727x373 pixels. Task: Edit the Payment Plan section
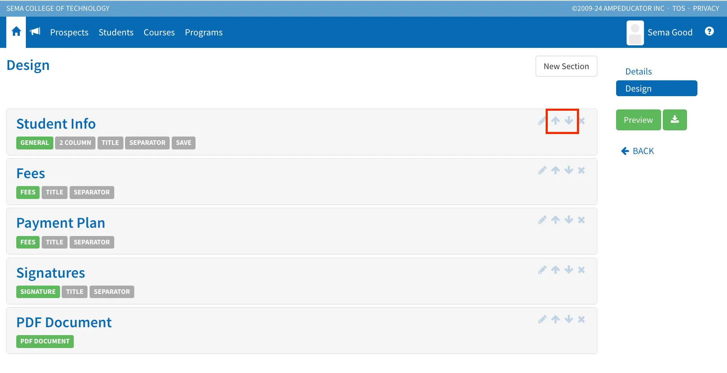[542, 220]
